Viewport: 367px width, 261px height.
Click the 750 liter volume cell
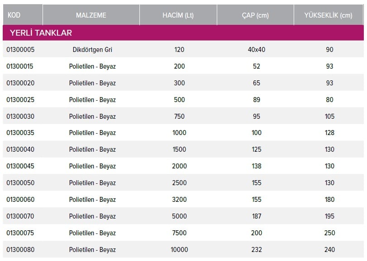point(179,116)
